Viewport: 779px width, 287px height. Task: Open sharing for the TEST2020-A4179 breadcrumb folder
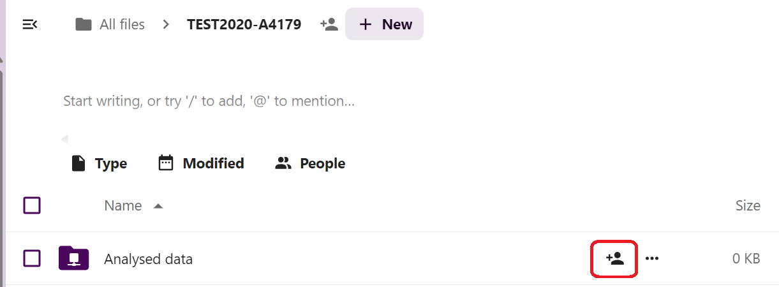(329, 25)
